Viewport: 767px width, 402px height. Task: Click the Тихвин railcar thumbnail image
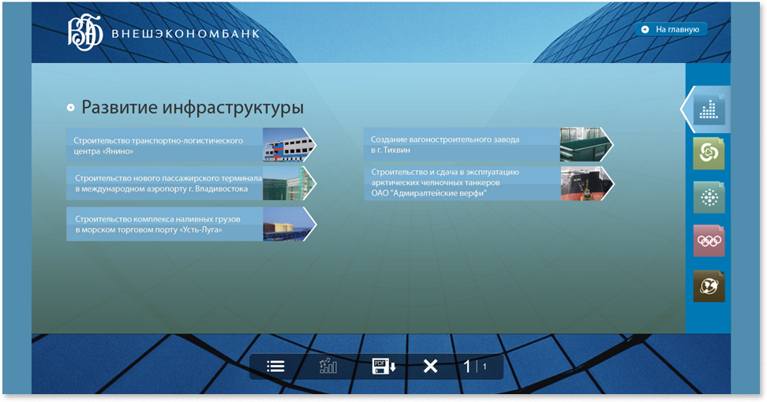pos(586,144)
